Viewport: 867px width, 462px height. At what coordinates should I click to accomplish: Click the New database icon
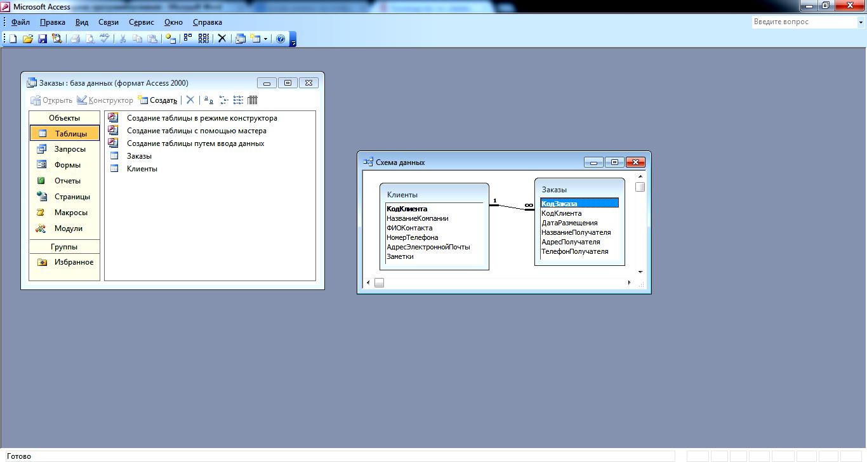(13, 39)
